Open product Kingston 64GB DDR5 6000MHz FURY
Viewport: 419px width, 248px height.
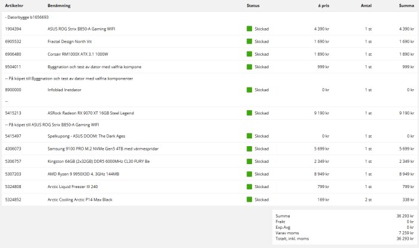99,161
